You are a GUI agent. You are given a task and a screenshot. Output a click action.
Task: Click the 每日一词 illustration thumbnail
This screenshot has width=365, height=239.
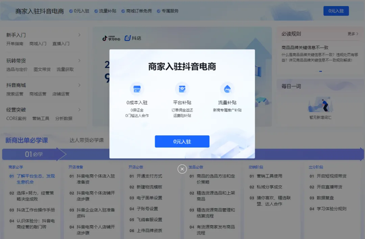coord(320,105)
